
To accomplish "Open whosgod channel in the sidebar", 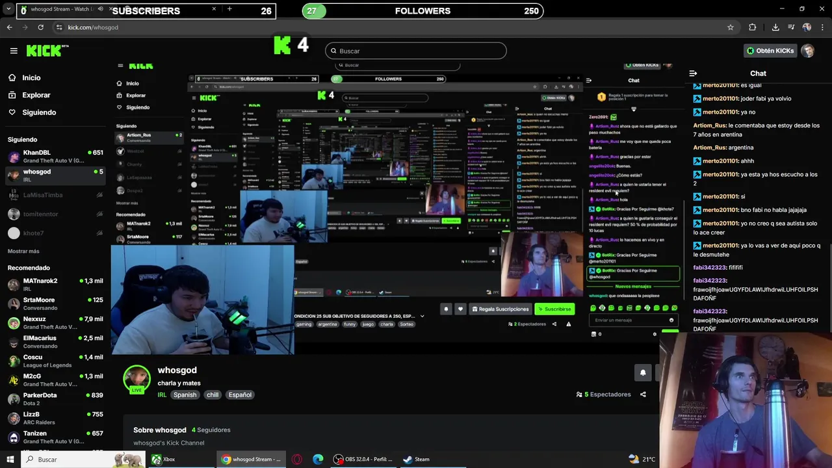I will click(x=55, y=175).
